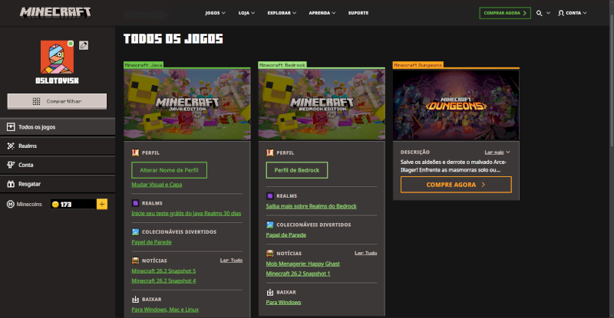
Task: Click the COMPRAR AGORA header button
Action: (505, 13)
